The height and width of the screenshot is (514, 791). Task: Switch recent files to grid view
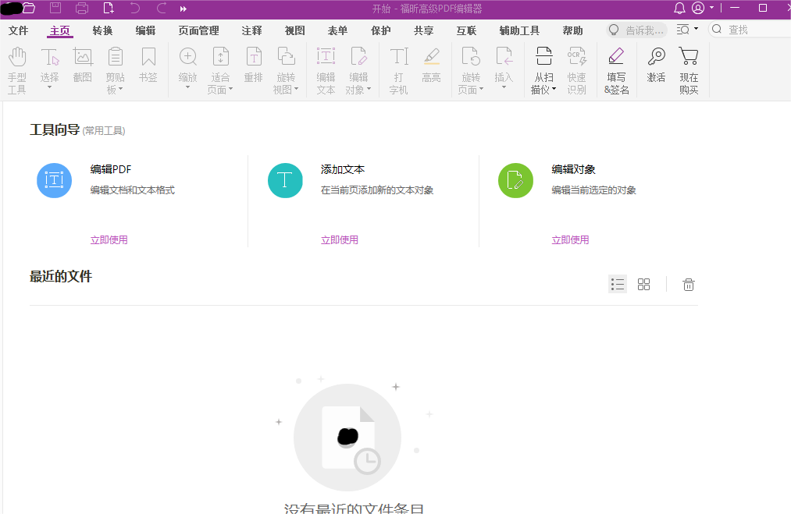[643, 284]
